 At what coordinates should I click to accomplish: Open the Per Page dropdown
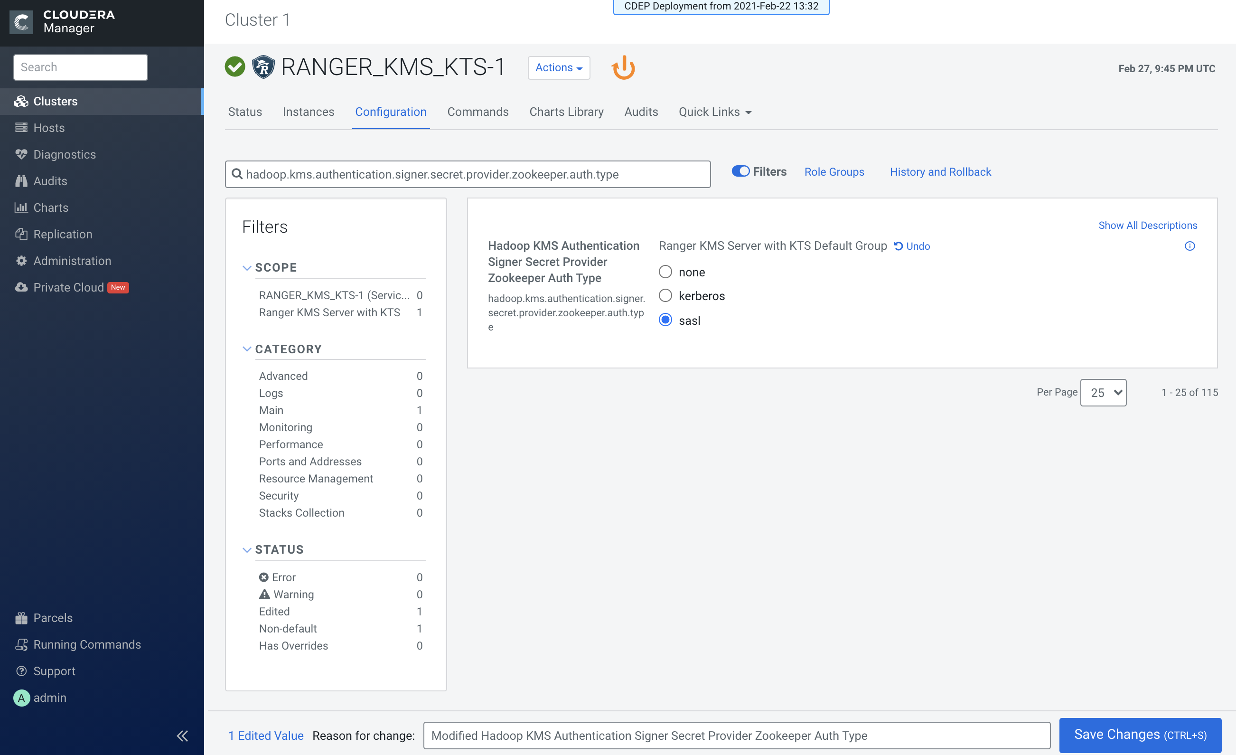point(1103,392)
